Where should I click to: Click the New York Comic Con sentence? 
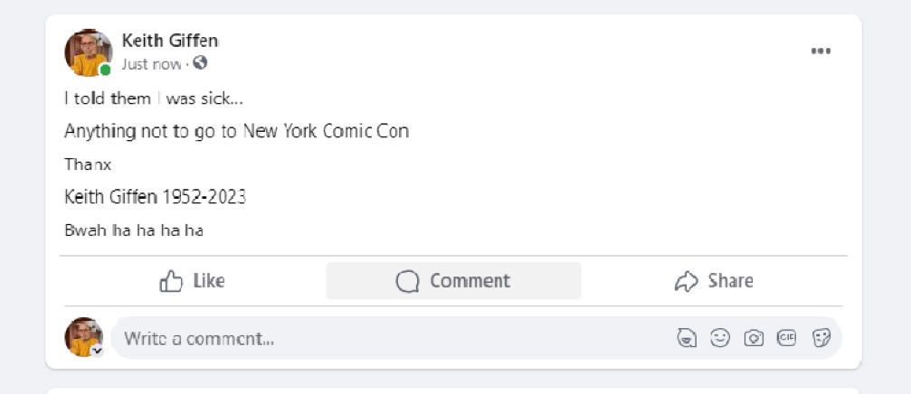pos(236,131)
